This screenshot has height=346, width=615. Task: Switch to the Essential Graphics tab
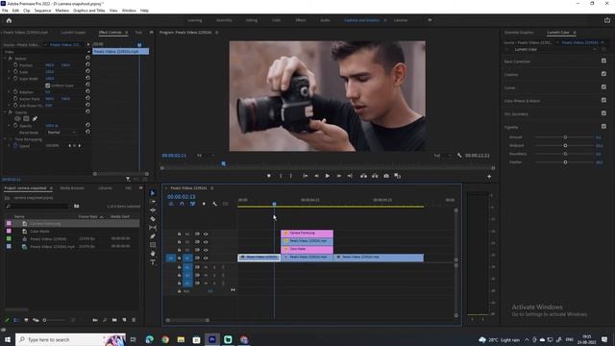tap(519, 33)
